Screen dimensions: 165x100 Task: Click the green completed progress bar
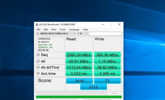[79, 97]
